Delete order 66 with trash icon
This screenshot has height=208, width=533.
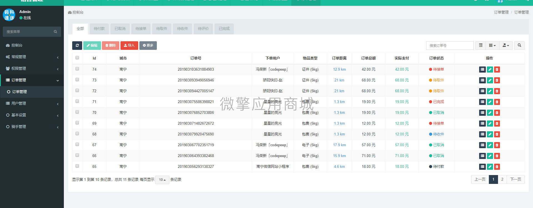pyautogui.click(x=497, y=156)
